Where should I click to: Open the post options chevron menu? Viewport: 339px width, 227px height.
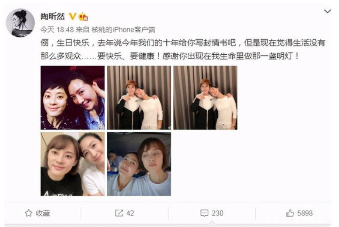[327, 11]
